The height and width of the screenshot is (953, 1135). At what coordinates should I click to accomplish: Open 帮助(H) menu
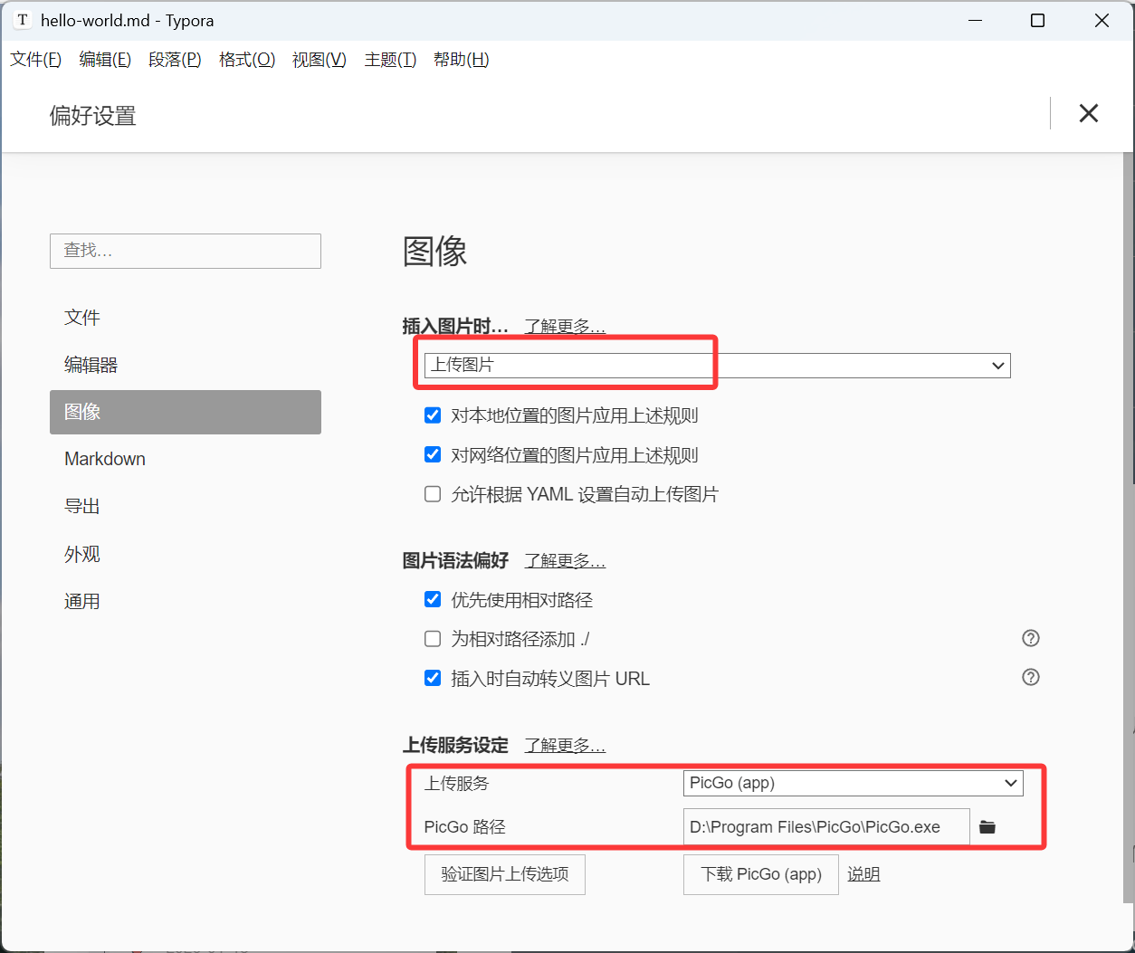(462, 60)
